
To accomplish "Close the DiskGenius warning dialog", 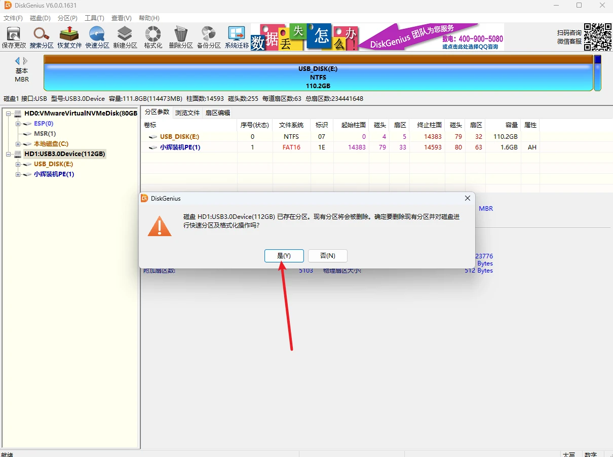I will coord(467,199).
